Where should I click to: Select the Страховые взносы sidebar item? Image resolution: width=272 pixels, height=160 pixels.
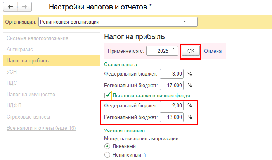coord(28,117)
